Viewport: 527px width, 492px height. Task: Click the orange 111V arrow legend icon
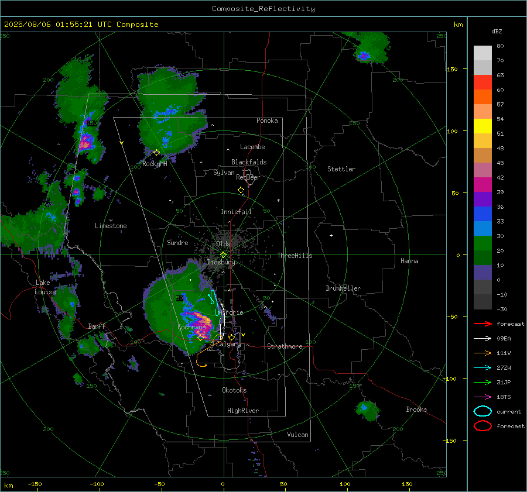click(x=482, y=353)
